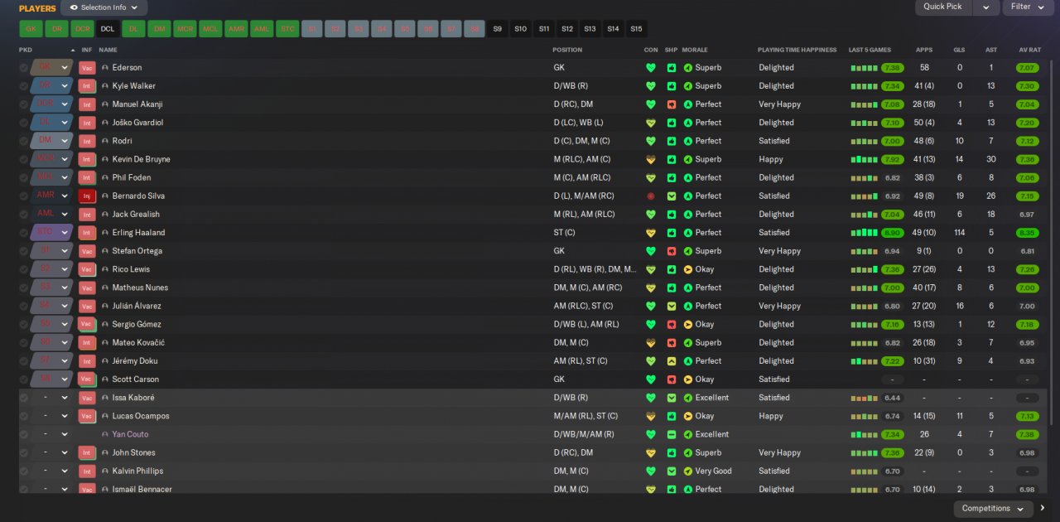Click the Vac icon beside Lucas Ocampos
This screenshot has height=522, width=1060.
point(87,416)
